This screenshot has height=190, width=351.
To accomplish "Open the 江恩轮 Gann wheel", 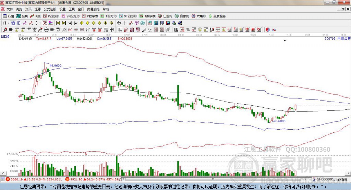I will [x=165, y=16].
